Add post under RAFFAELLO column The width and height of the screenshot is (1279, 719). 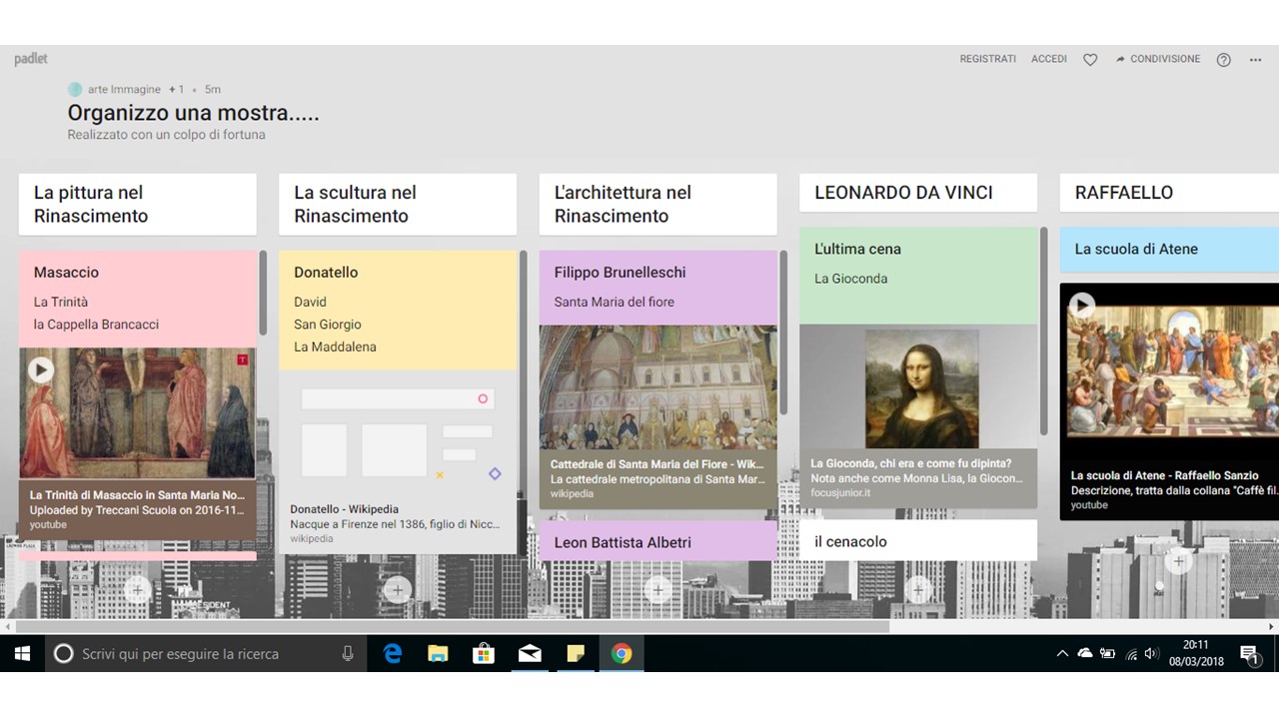click(x=1178, y=562)
